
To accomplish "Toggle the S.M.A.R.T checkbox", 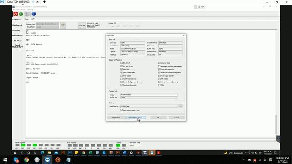I will [122, 63].
